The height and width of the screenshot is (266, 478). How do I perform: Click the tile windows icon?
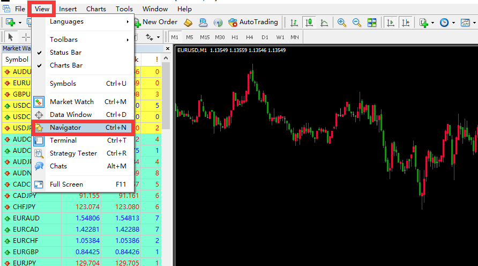[372, 23]
